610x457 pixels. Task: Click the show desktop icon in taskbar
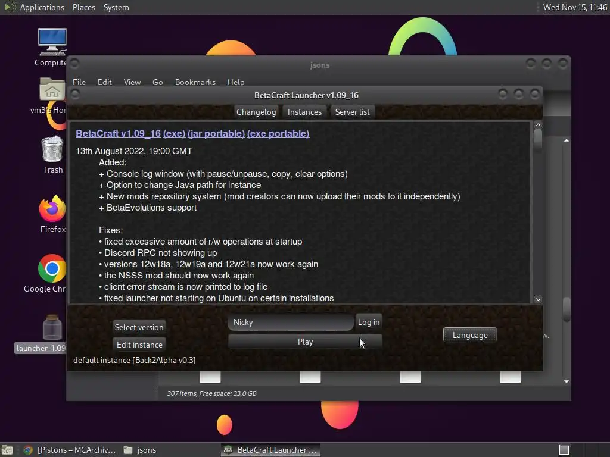(x=7, y=450)
